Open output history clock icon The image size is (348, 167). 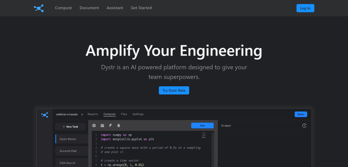click(x=304, y=126)
